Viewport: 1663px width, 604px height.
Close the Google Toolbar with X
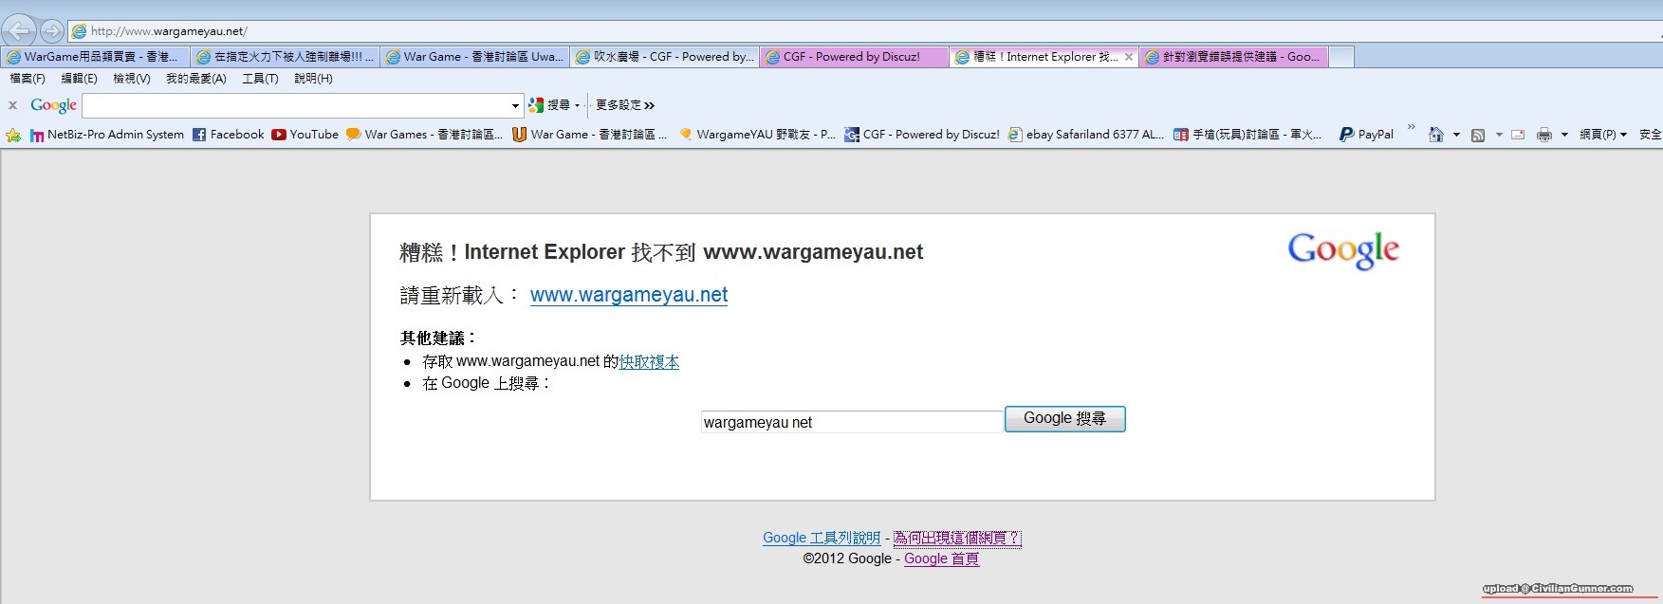coord(13,105)
